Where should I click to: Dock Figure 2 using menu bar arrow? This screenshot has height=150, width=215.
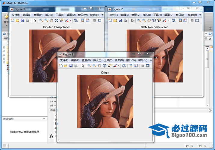click(x=200, y=15)
